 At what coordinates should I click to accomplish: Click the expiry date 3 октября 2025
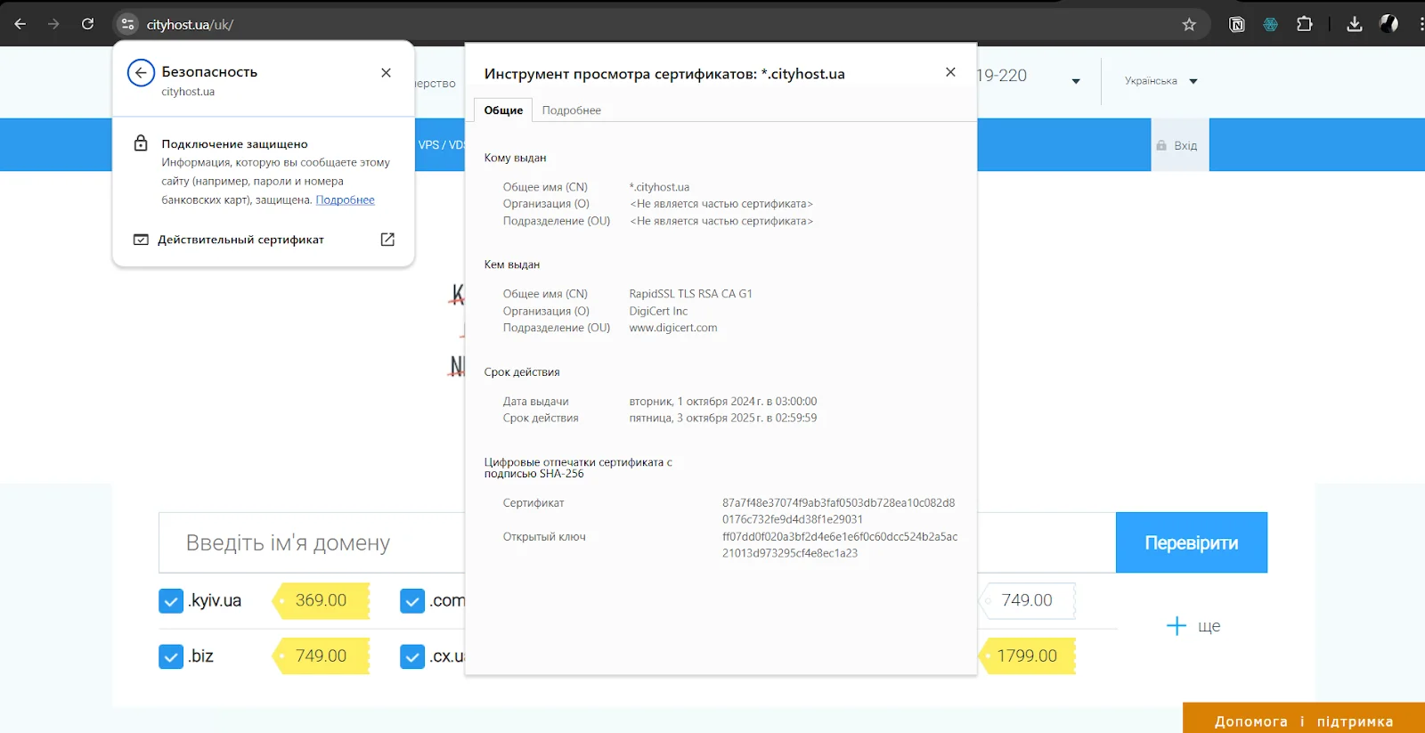tap(723, 418)
